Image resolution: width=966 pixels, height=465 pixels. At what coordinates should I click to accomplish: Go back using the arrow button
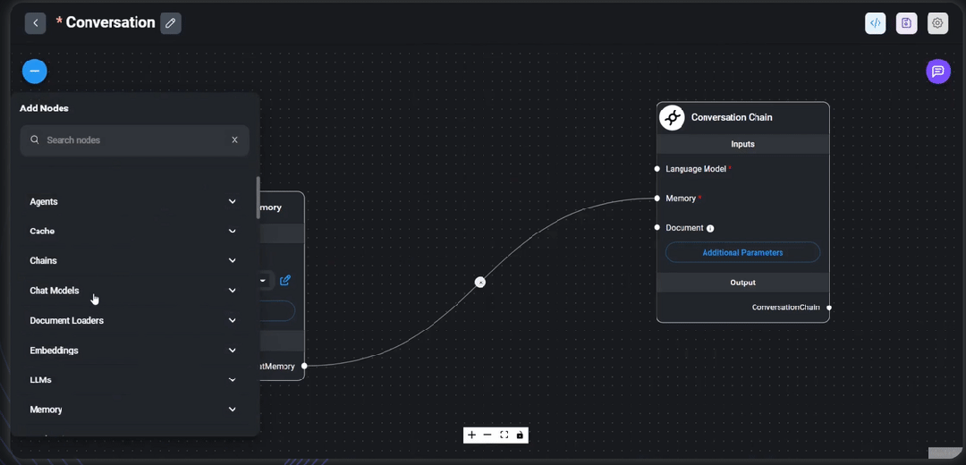pos(35,22)
